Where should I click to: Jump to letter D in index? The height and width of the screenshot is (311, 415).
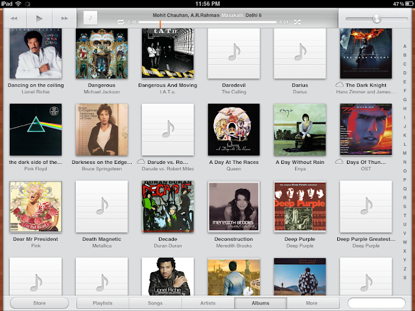click(405, 73)
